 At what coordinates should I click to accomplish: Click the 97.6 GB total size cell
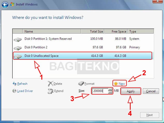click(98, 47)
